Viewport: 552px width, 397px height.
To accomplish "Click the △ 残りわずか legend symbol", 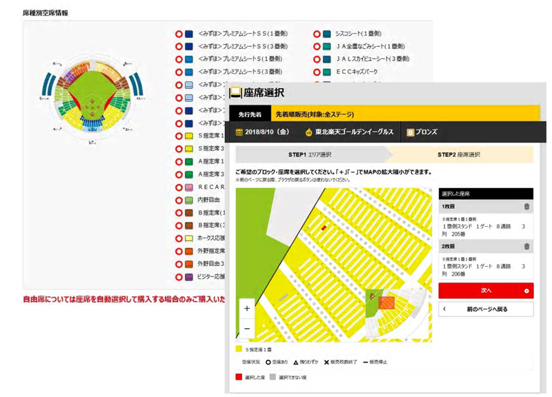I will pyautogui.click(x=296, y=362).
